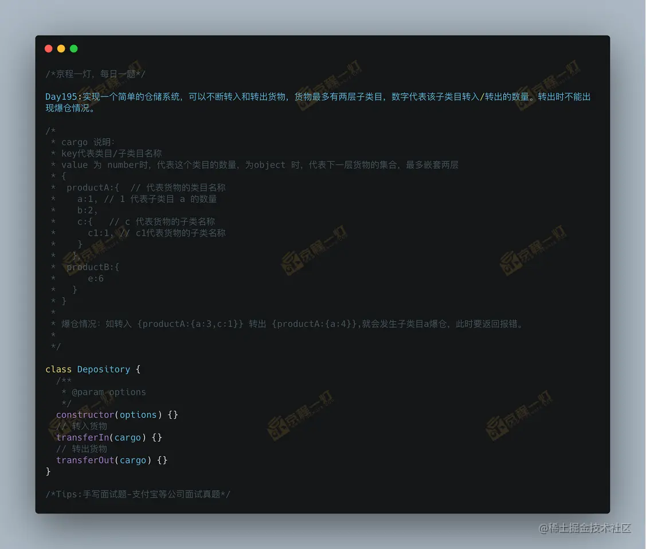646x549 pixels.
Task: Click the cargo argument of transferIn
Action: [x=127, y=438]
